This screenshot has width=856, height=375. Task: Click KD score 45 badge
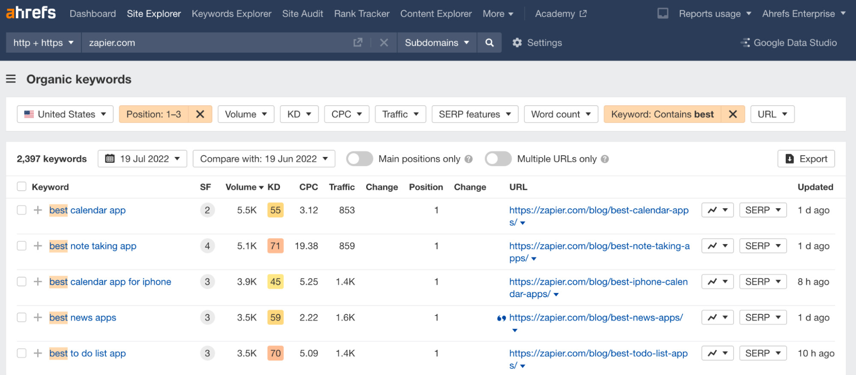[275, 281]
